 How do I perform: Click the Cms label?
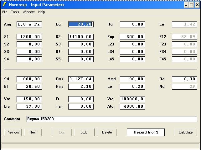[x=59, y=79]
